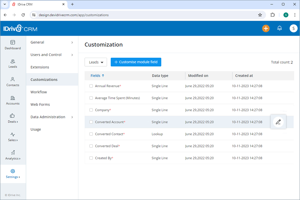Click the Customise module field button
Screen dimensions: 300x200
(x=136, y=62)
